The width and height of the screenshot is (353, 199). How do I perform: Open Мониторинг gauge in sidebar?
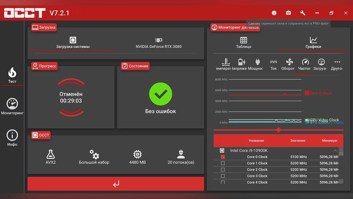12,103
